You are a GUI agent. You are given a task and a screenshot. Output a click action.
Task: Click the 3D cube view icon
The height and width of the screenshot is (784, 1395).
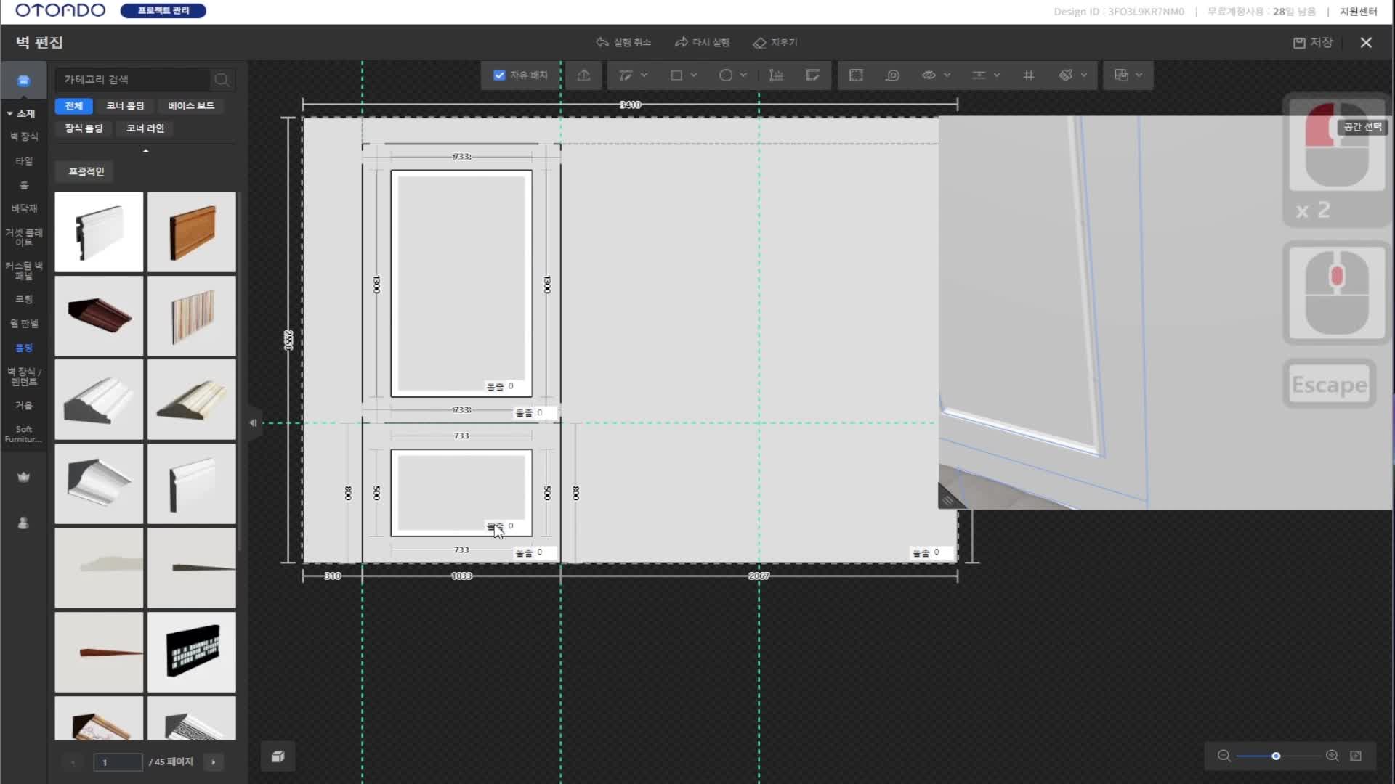coord(278,756)
